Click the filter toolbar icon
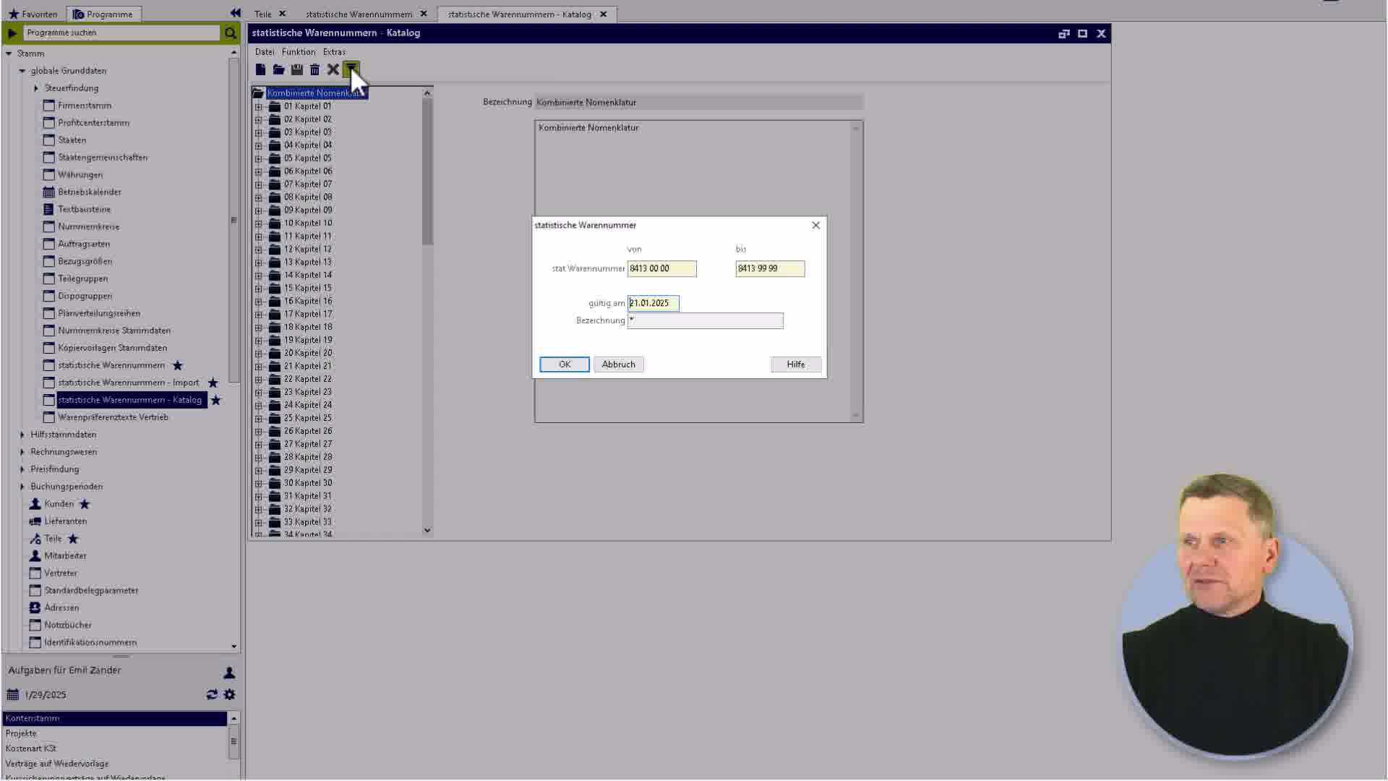This screenshot has width=1388, height=781. tap(351, 69)
